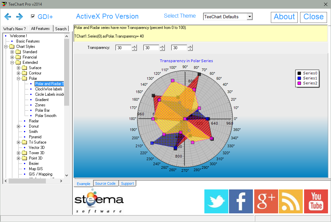Image resolution: width=331 pixels, height=222 pixels.
Task: Click the second Transparency spinner arrows
Action: coord(162,48)
